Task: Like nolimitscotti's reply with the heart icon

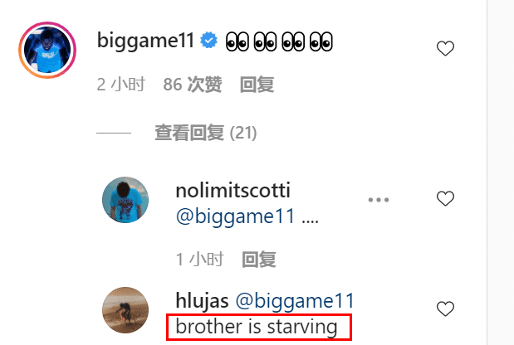Action: (445, 198)
